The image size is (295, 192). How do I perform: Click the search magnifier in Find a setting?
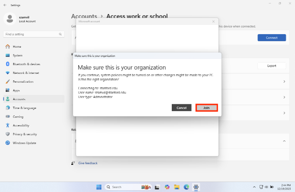[x=60, y=34]
